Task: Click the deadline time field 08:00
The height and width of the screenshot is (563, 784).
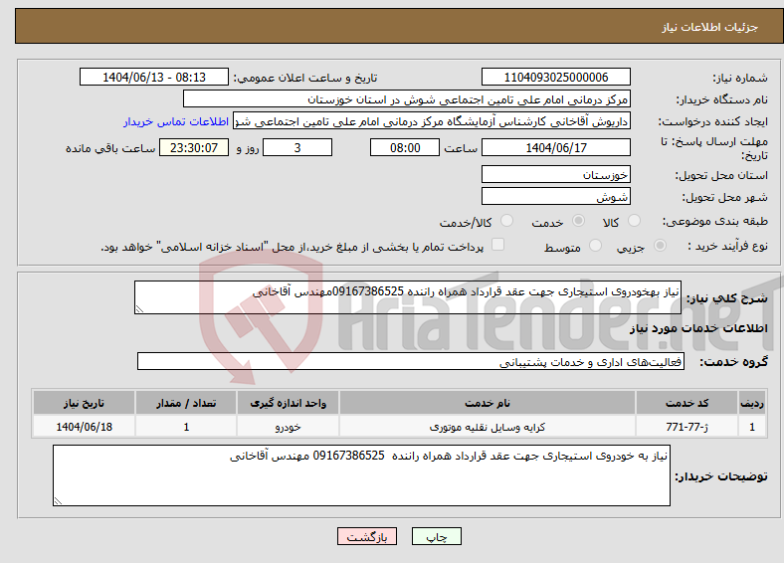Action: [x=405, y=147]
